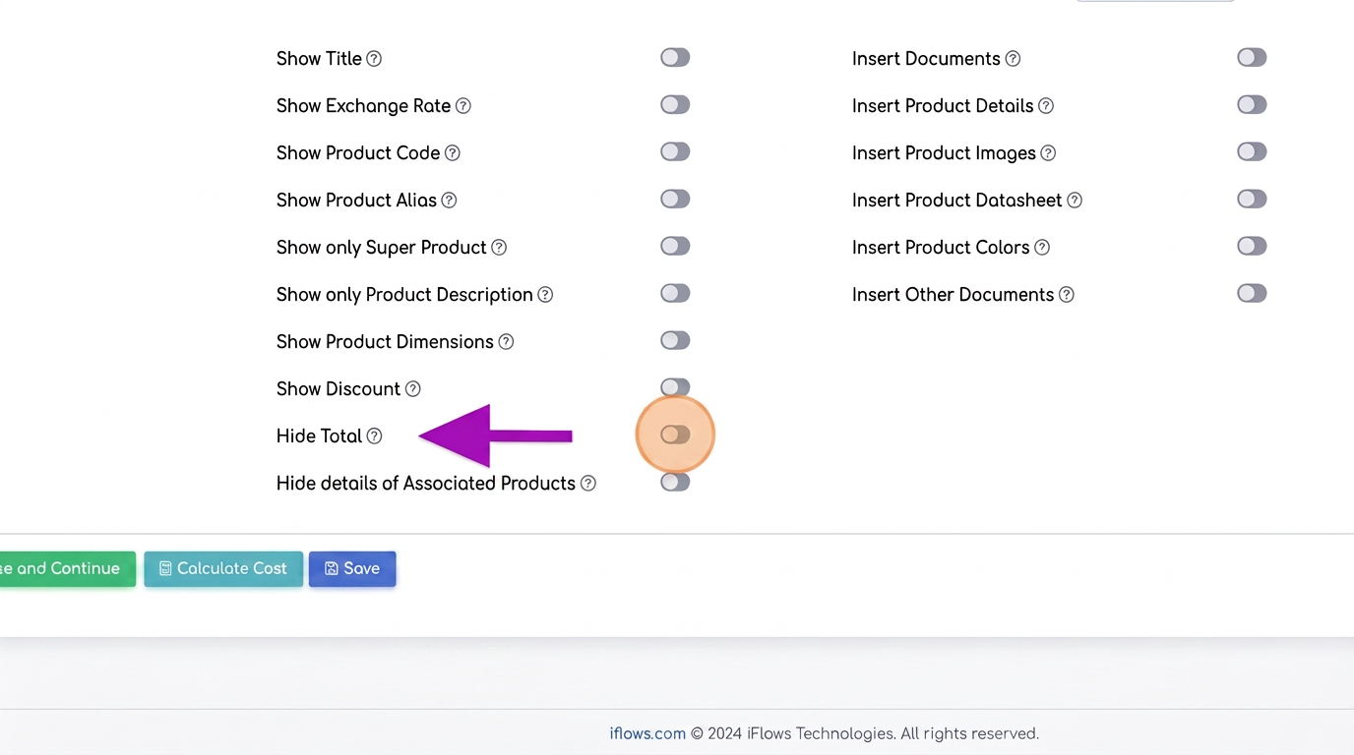
Task: Enable Insert Product Images switch
Action: click(x=1252, y=151)
